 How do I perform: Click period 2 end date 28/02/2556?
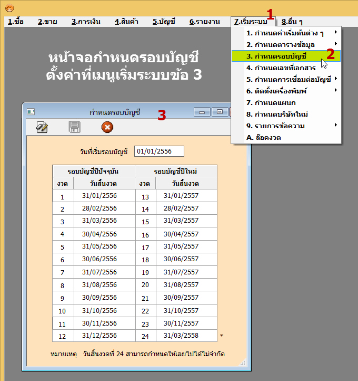click(104, 208)
